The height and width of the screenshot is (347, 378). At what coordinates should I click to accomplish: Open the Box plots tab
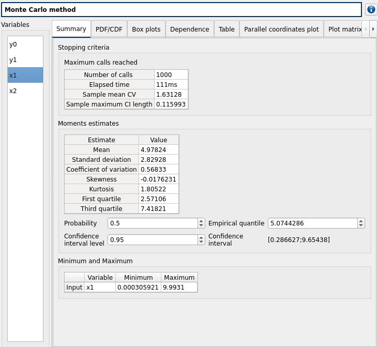pyautogui.click(x=146, y=29)
